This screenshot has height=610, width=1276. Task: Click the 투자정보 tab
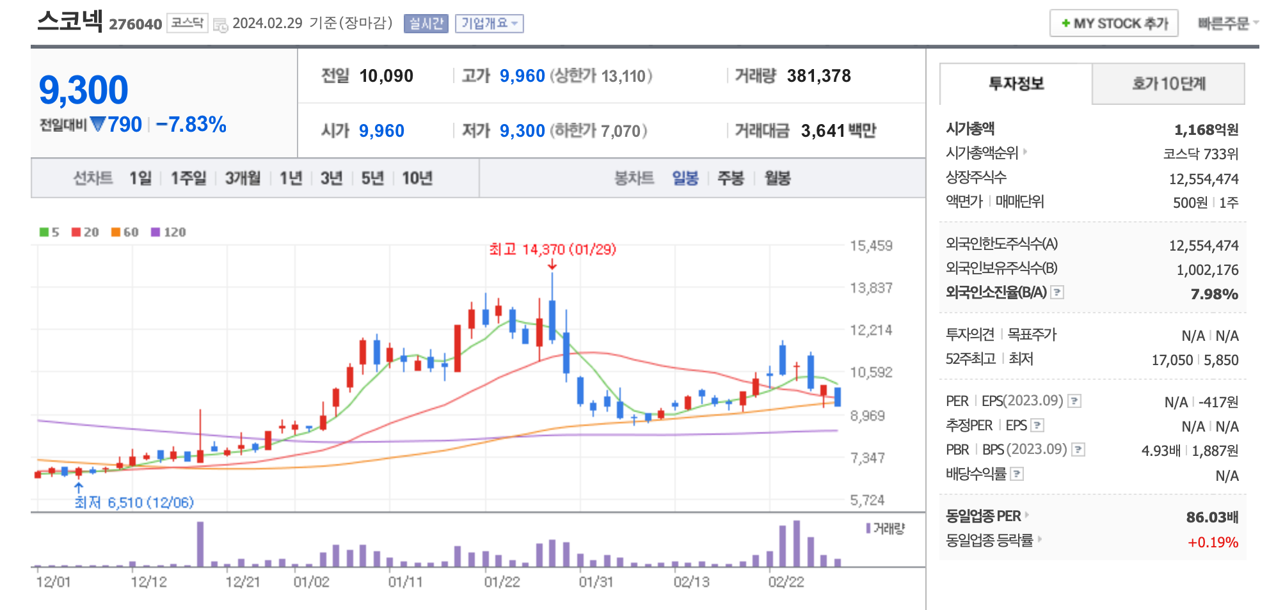(x=1015, y=84)
